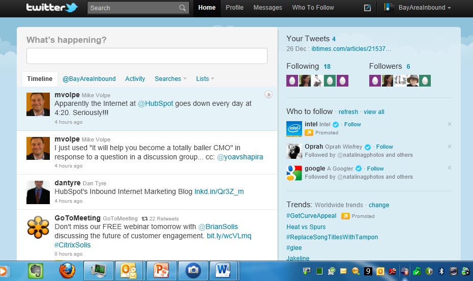View all follow suggestions
The height and width of the screenshot is (281, 473).
click(x=374, y=112)
